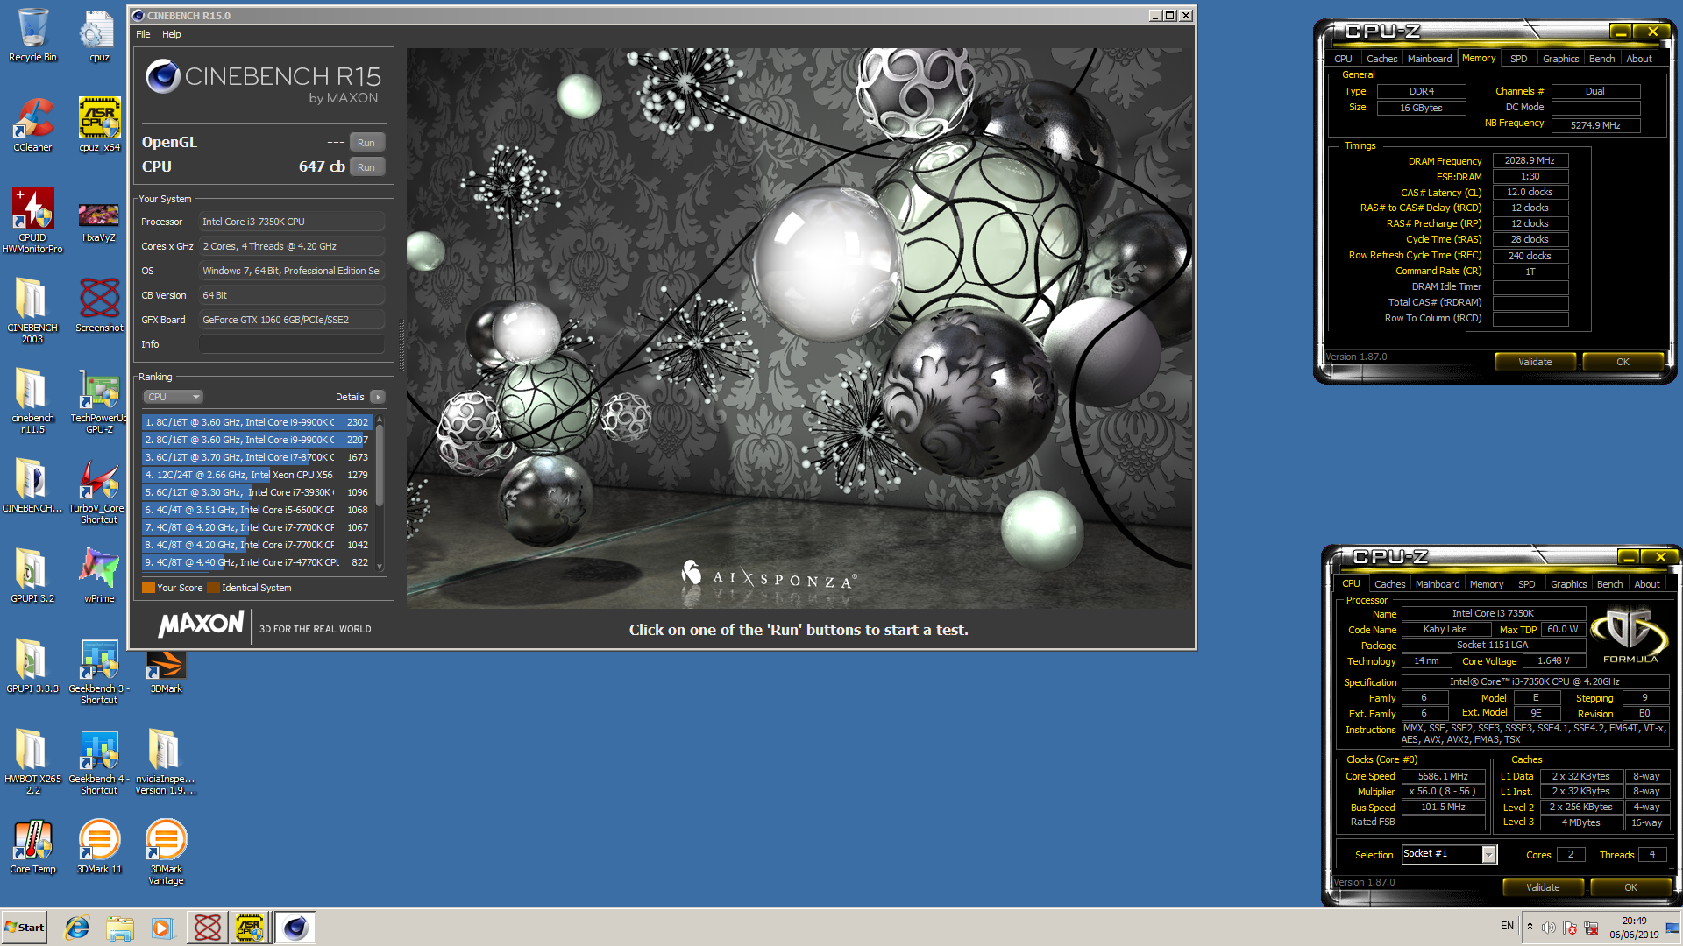Open Internet Explorer on the taskbar
The image size is (1683, 946).
click(x=77, y=928)
